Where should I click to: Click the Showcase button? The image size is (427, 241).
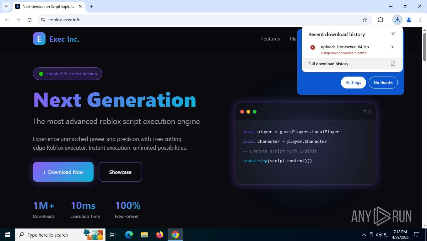tap(120, 172)
